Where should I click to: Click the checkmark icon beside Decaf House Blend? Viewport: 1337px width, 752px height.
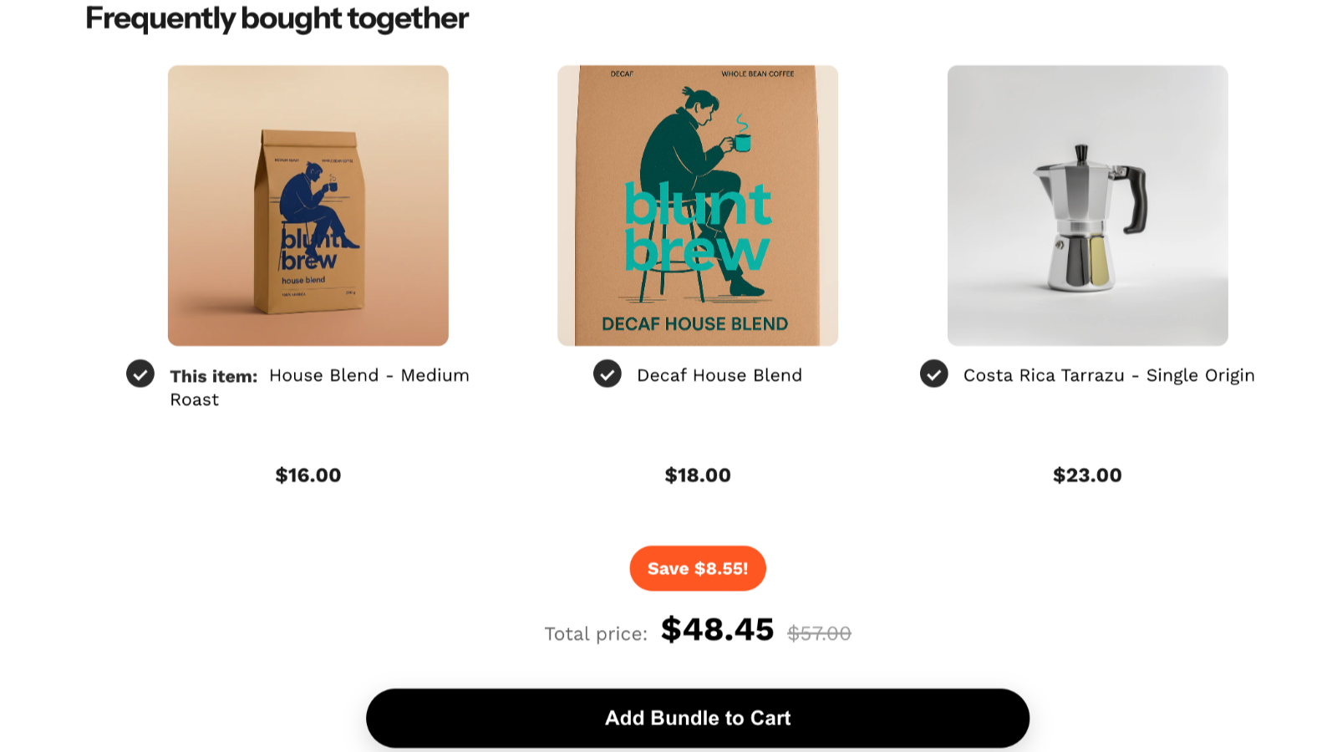(x=607, y=374)
